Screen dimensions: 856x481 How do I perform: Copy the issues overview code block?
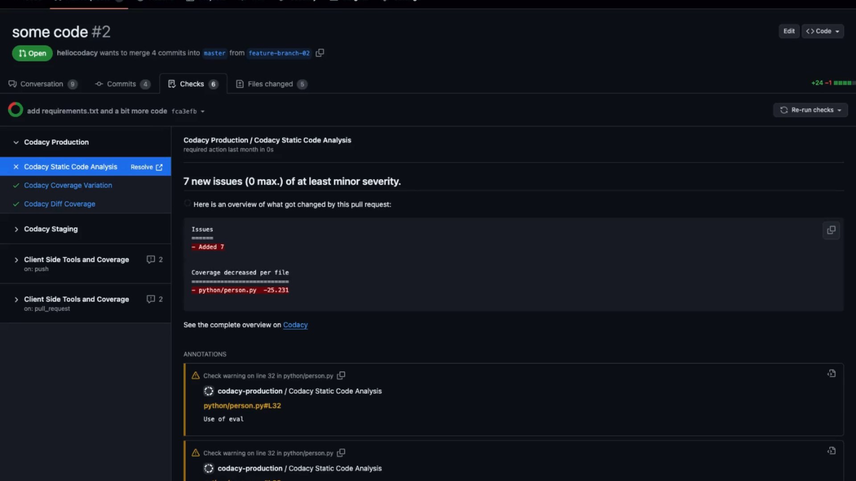(x=831, y=230)
